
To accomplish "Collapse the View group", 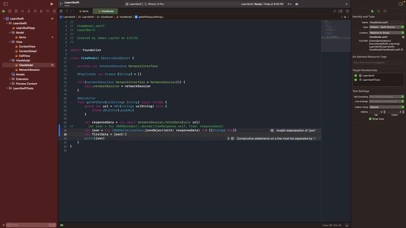I will [10, 42].
